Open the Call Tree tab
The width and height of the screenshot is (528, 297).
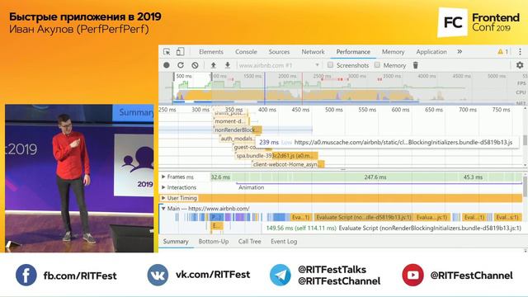(x=249, y=242)
